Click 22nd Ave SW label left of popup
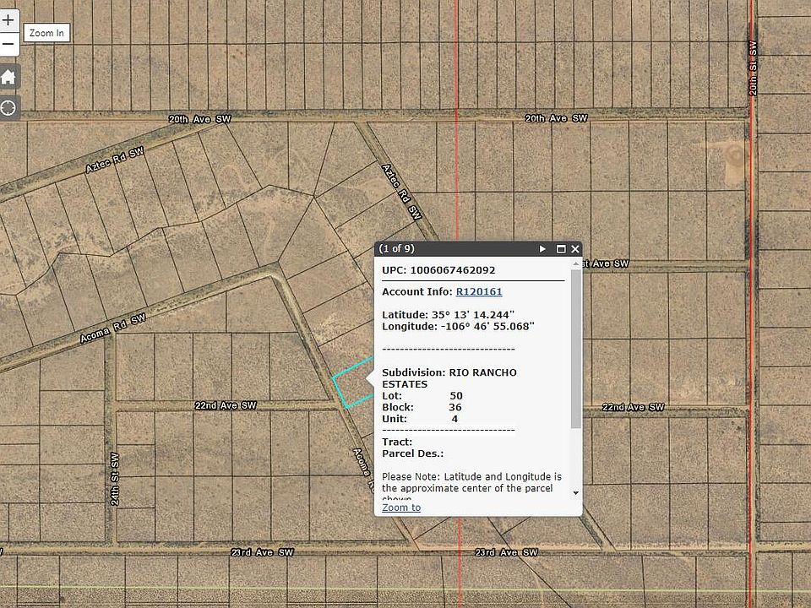 pyautogui.click(x=226, y=405)
